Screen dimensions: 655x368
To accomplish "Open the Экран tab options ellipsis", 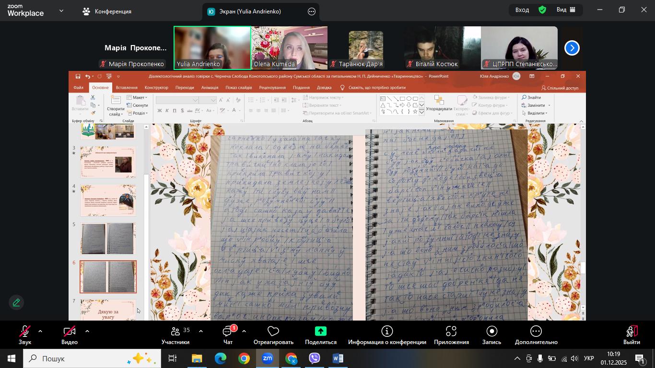I will coord(312,11).
